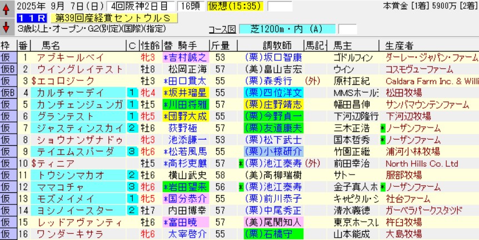Click the class badge 1 for カルチャーデイ
The image size is (479, 240).
click(132, 92)
